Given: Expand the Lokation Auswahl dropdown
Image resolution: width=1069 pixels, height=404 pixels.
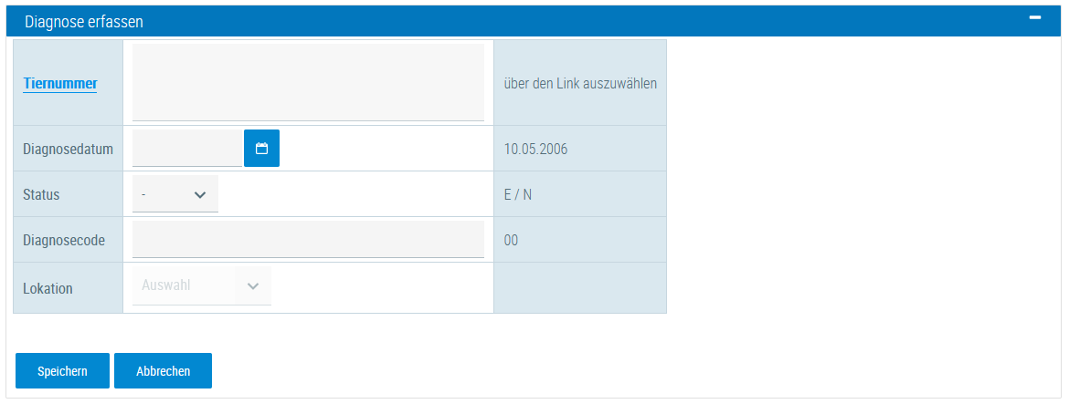Looking at the screenshot, I should (202, 285).
